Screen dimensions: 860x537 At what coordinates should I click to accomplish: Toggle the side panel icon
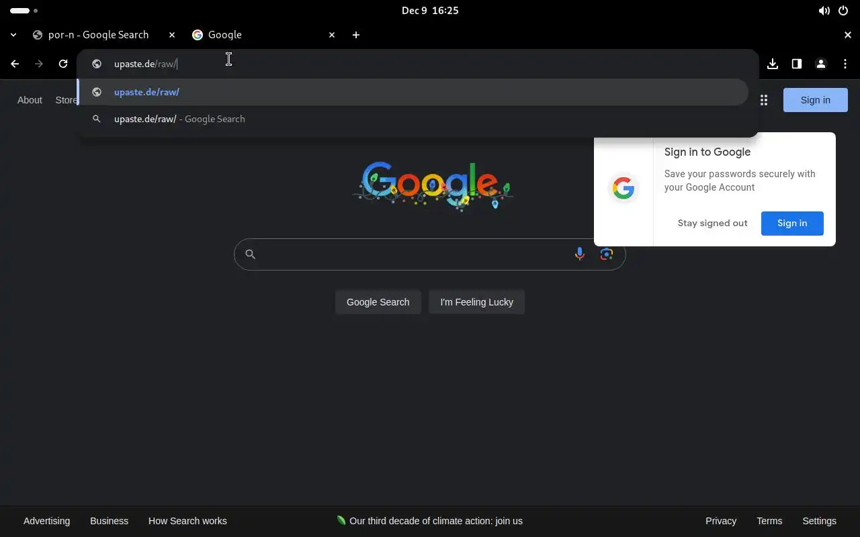(x=797, y=64)
